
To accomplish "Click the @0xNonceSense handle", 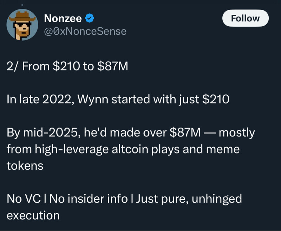I will click(x=85, y=31).
